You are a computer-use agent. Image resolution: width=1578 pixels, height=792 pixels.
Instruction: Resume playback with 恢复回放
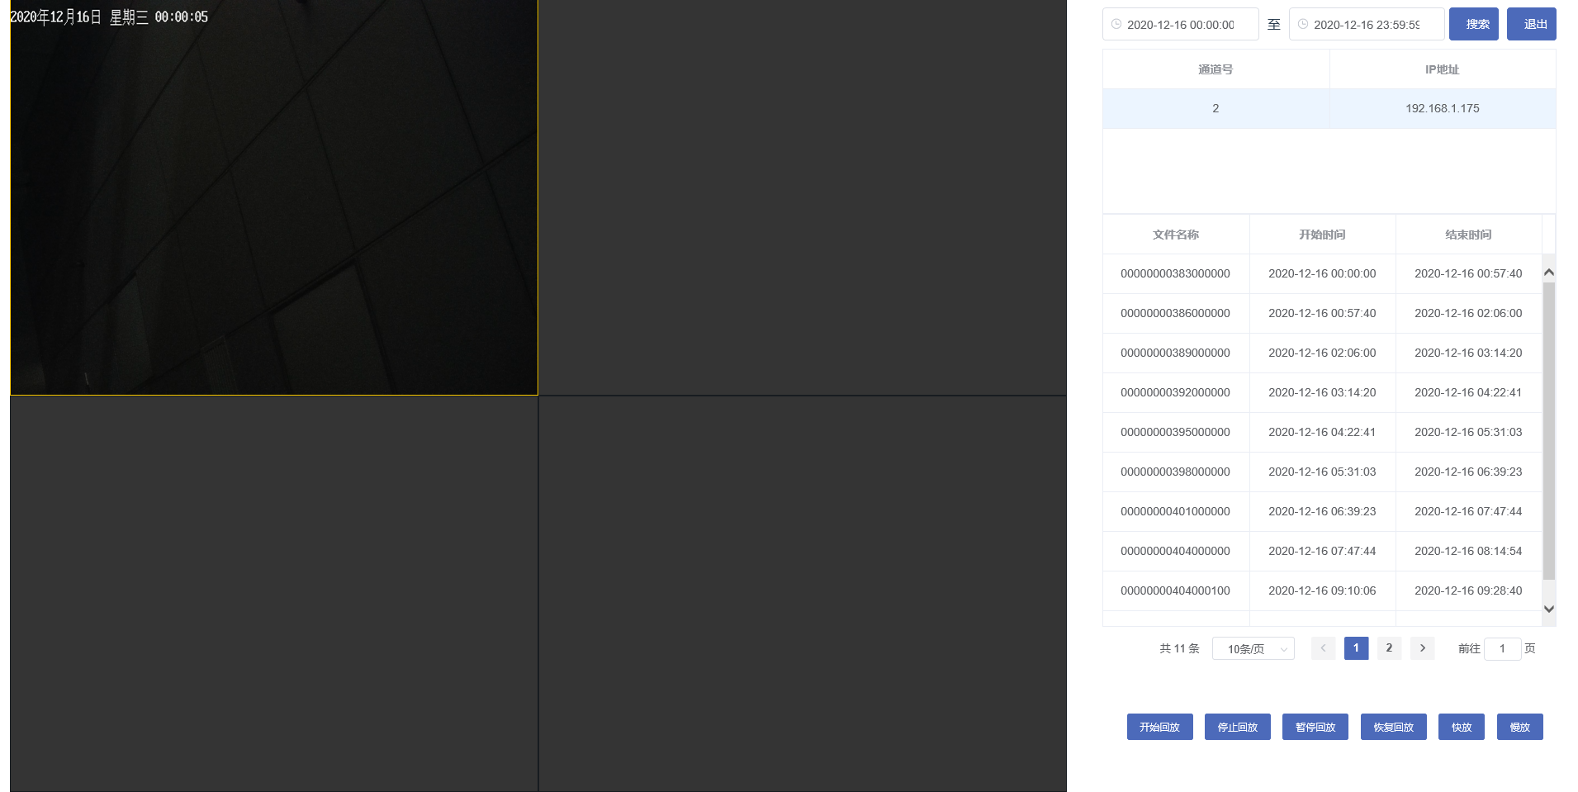(x=1393, y=727)
